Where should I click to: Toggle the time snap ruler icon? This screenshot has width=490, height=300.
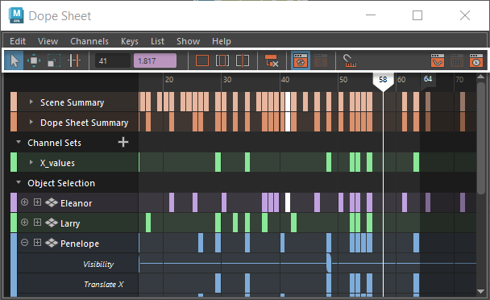[x=350, y=60]
